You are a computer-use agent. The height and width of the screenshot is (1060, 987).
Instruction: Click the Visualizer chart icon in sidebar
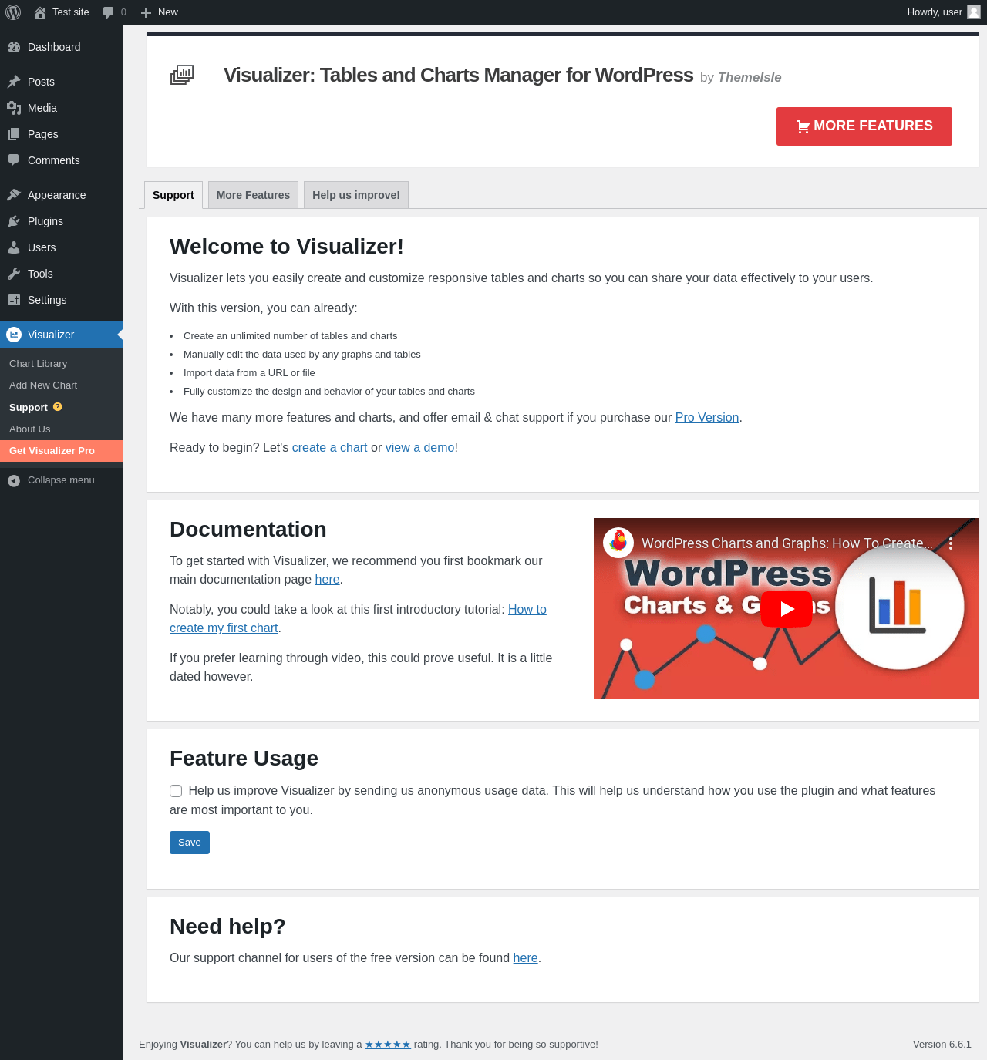click(x=14, y=335)
